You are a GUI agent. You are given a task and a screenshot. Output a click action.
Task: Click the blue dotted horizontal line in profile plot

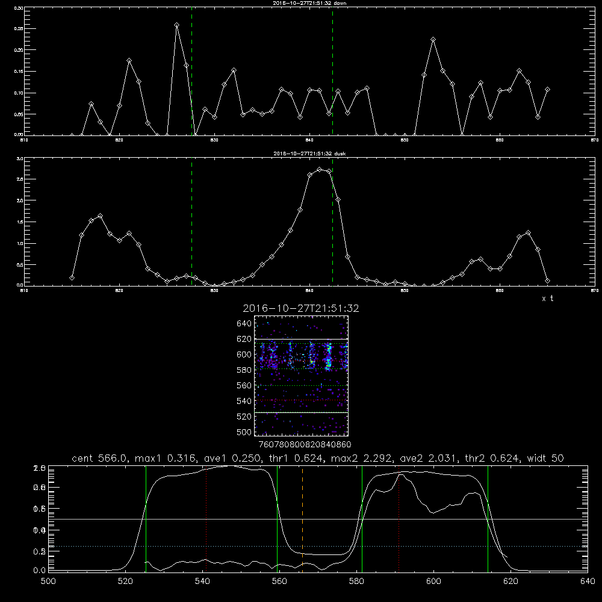tap(318, 546)
